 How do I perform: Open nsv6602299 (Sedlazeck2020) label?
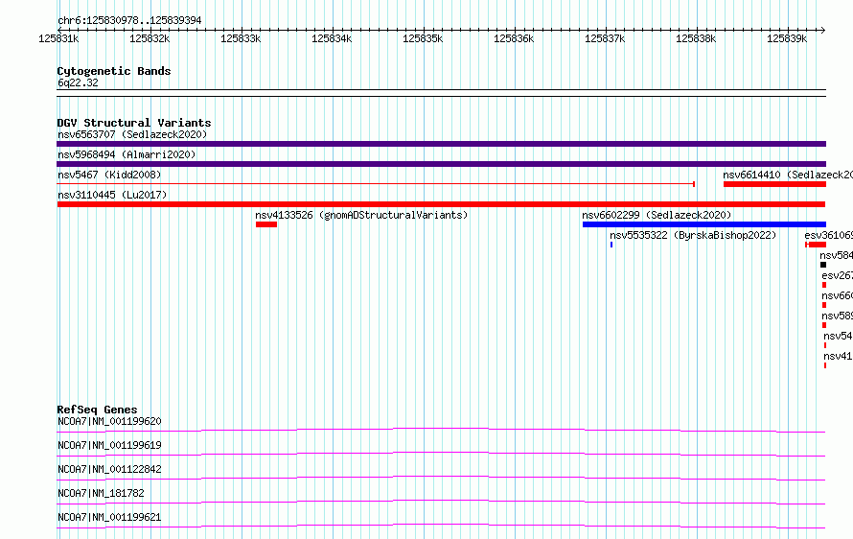click(657, 215)
